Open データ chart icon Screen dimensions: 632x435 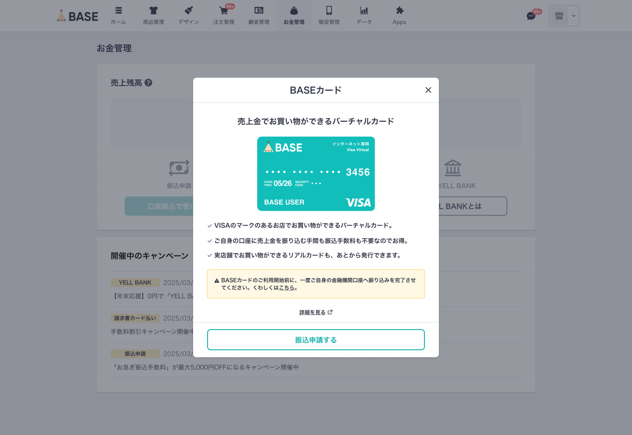pyautogui.click(x=364, y=11)
